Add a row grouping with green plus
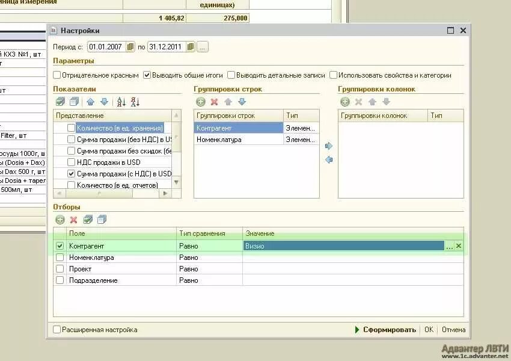The width and height of the screenshot is (511, 361). click(201, 102)
